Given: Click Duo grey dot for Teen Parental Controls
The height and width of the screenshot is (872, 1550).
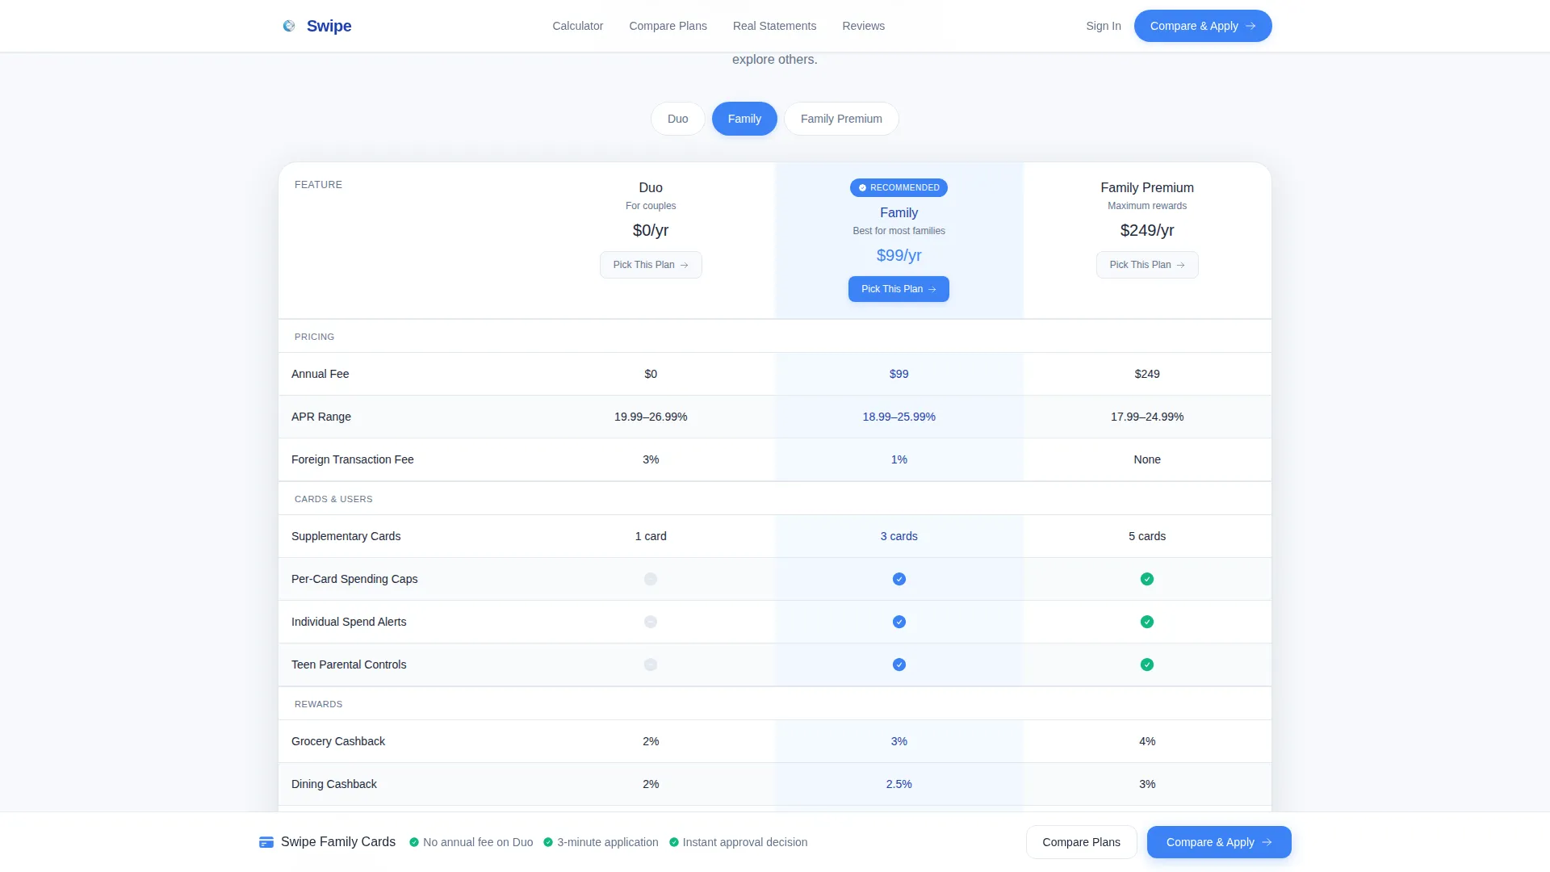Looking at the screenshot, I should 651,664.
